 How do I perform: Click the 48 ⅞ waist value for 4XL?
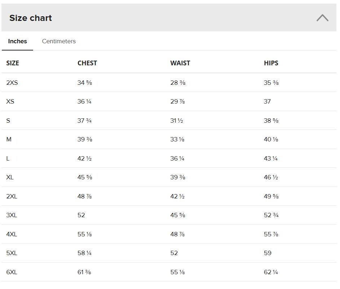point(178,234)
